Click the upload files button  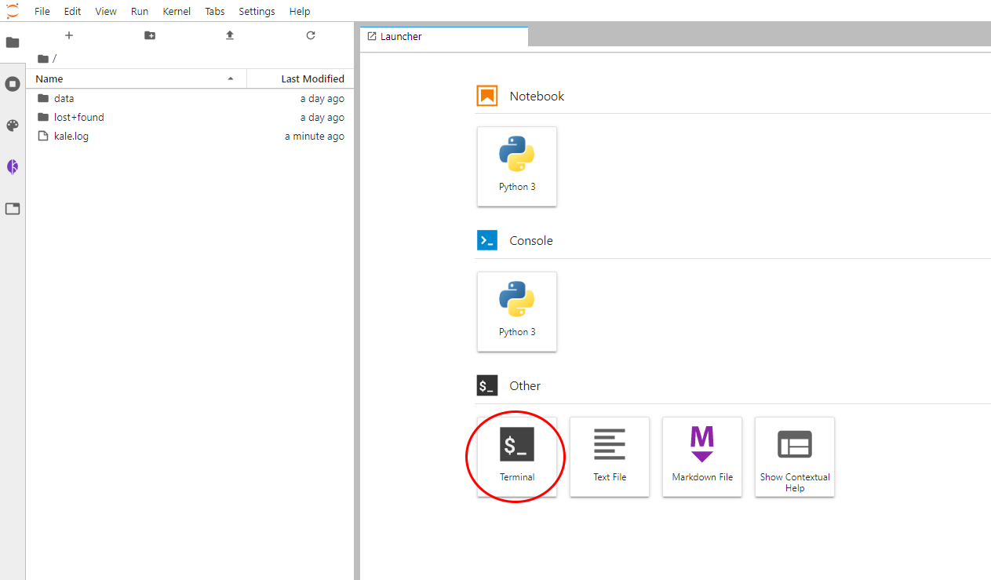[230, 35]
